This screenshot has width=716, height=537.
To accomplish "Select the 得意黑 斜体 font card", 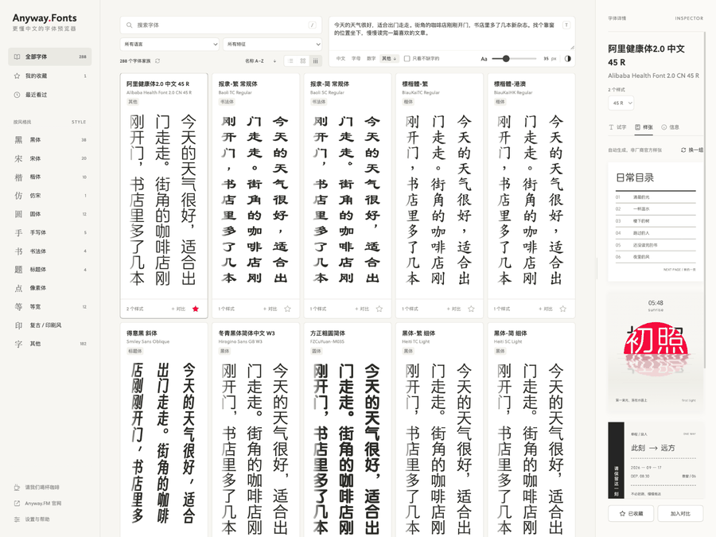I will [x=164, y=430].
